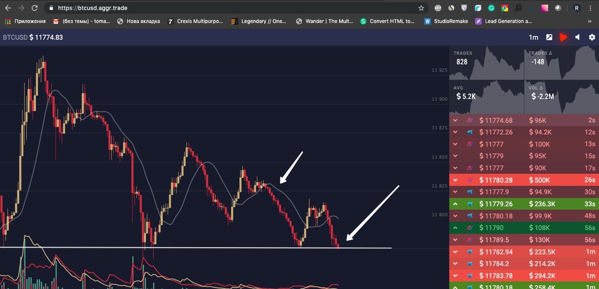Reload the btcusd.aggr.trade page
Image resolution: width=599 pixels, height=289 pixels.
coord(35,8)
